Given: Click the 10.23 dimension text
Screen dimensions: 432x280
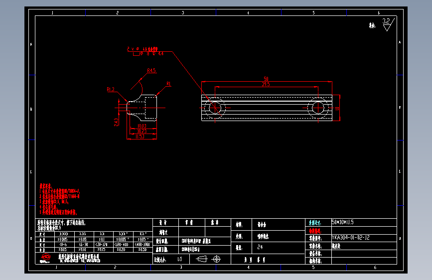Looking at the screenshot, I should (142, 131).
